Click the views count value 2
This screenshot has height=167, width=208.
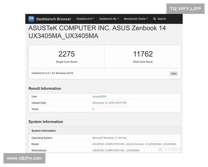(93, 109)
